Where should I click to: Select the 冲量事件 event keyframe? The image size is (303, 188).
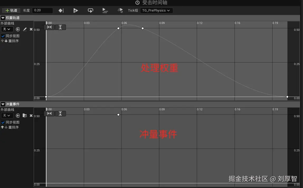pyautogui.click(x=119, y=115)
